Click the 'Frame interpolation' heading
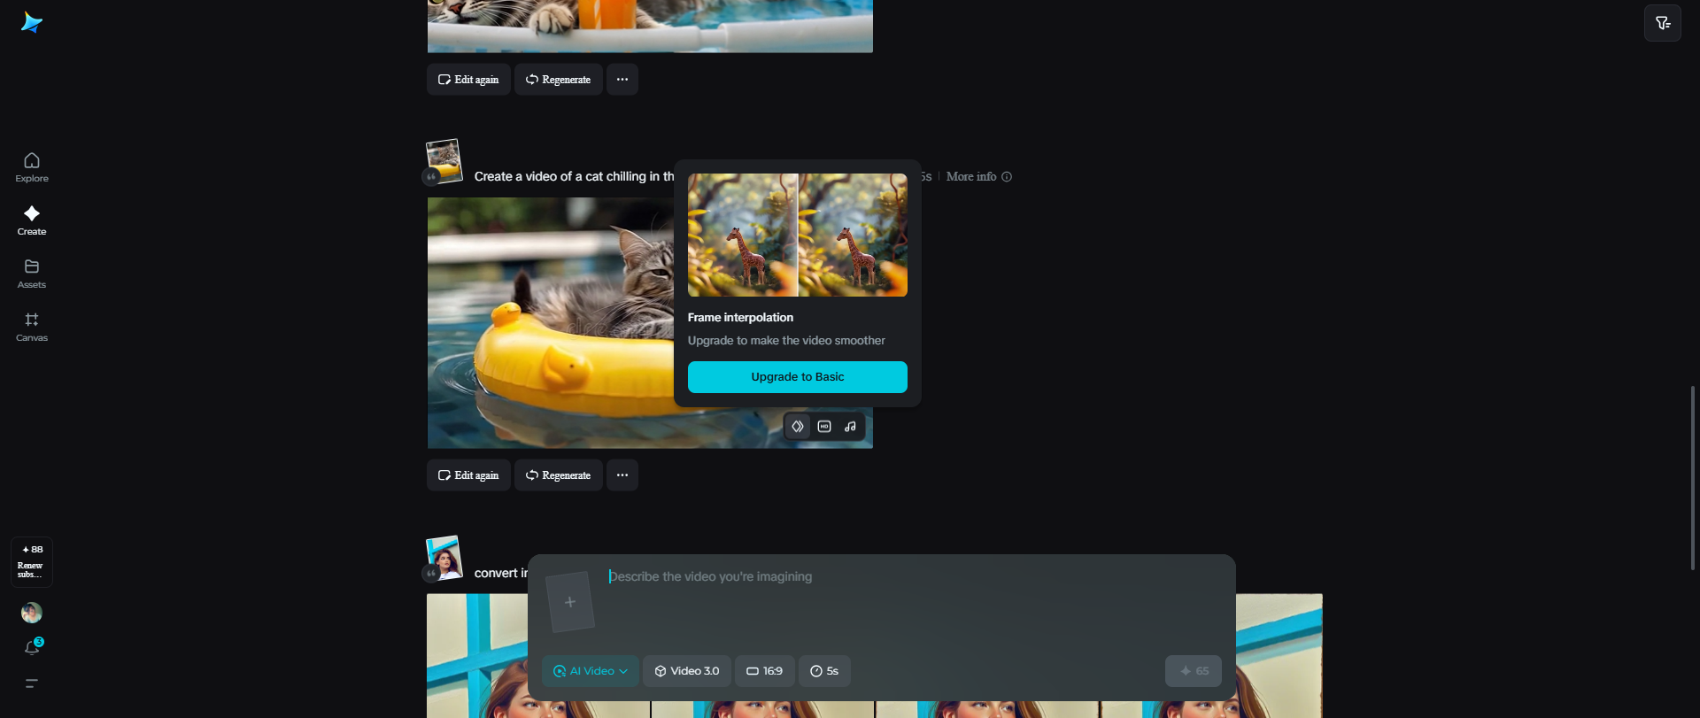 point(740,318)
